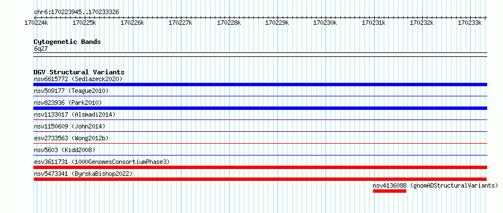Viewport: 503px width, 213px height.
Task: Click the thin red line under esv2733563
Action: tap(260, 143)
